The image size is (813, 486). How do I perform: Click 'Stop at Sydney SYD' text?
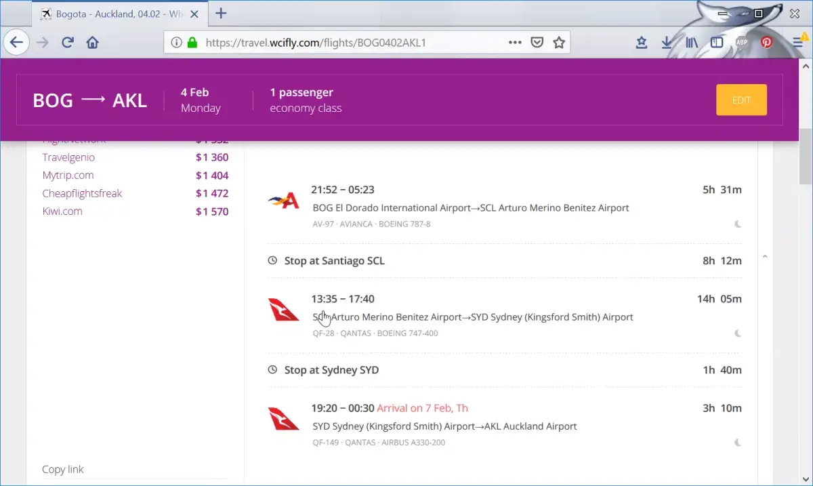pos(331,369)
